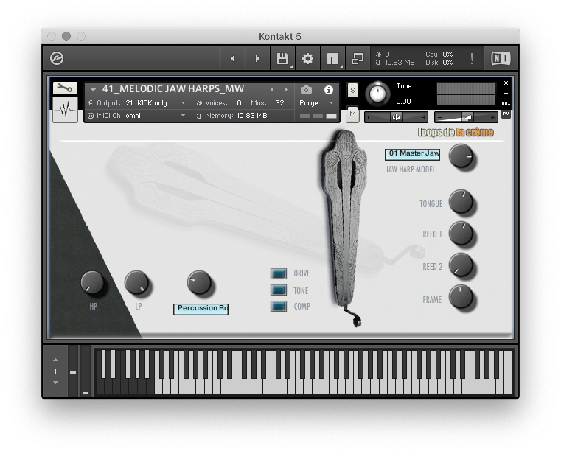Open the Purge dropdown menu
Image resolution: width=561 pixels, height=454 pixels.
pyautogui.click(x=316, y=103)
